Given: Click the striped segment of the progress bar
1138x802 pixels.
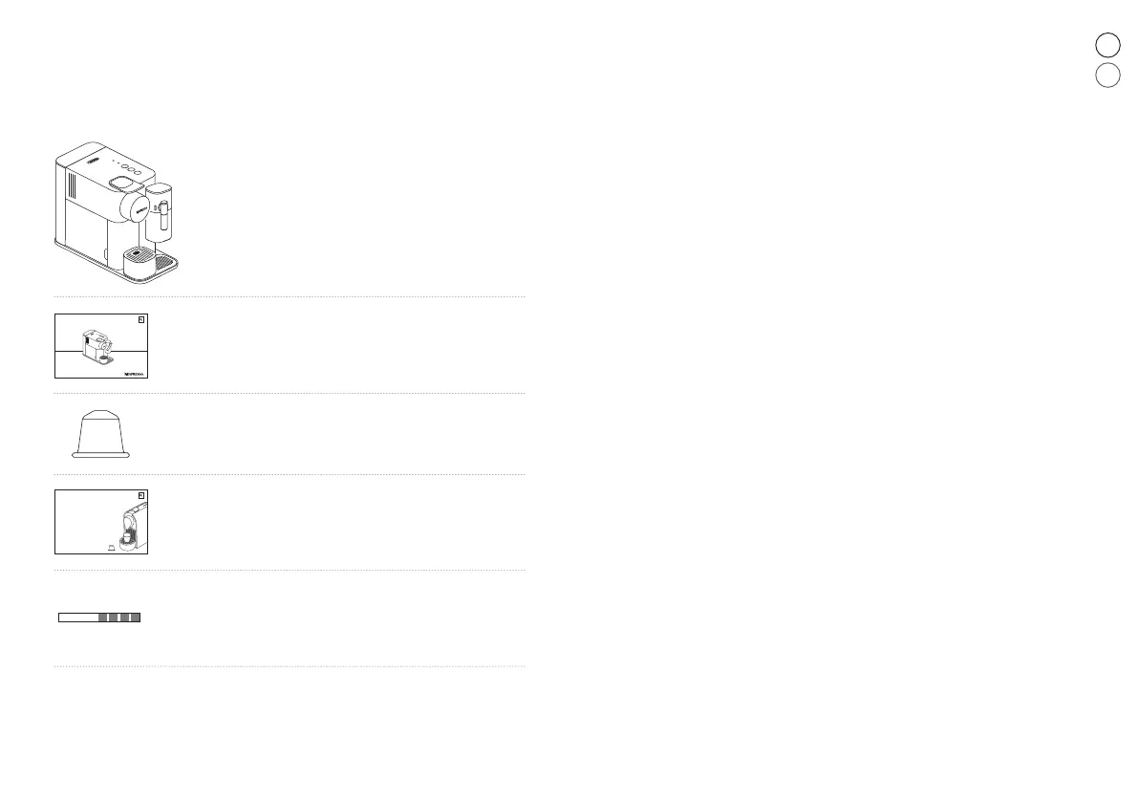Looking at the screenshot, I should 119,618.
